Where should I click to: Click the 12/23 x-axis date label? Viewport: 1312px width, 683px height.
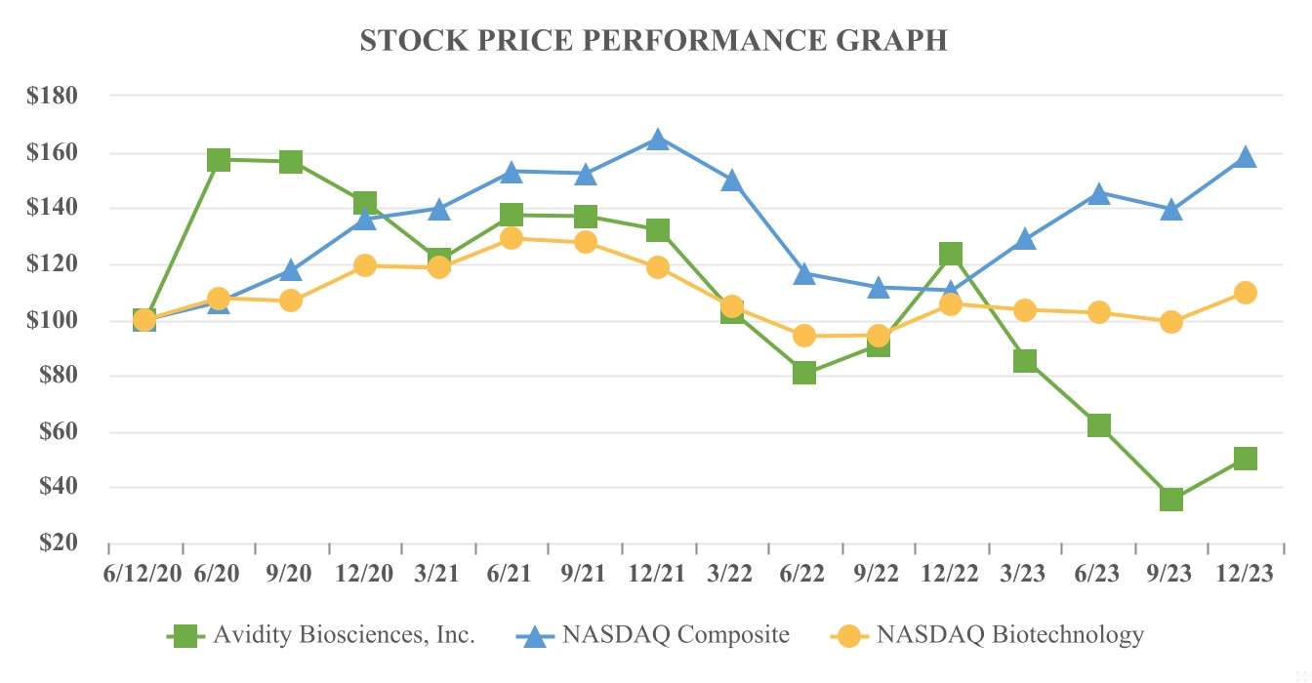pyautogui.click(x=1245, y=574)
